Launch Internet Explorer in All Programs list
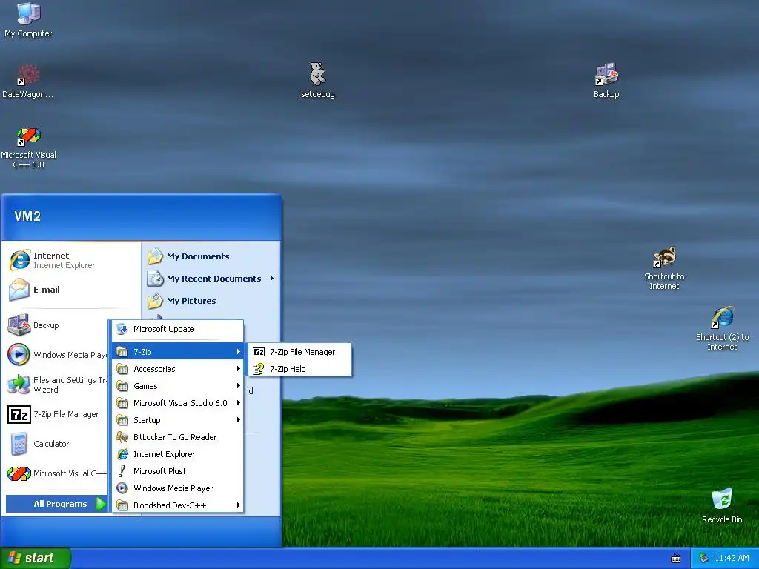This screenshot has width=759, height=569. pyautogui.click(x=178, y=454)
